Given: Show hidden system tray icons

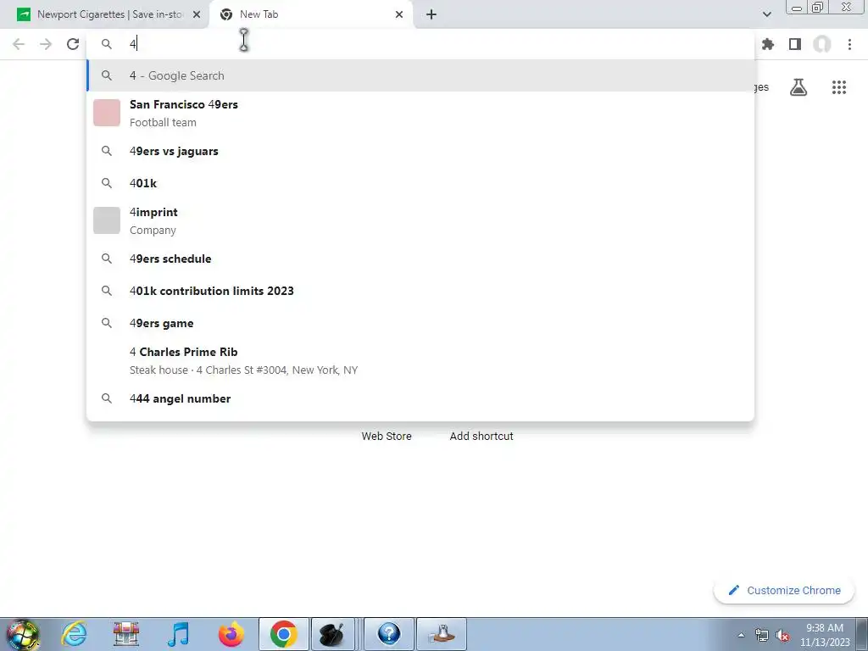Looking at the screenshot, I should (x=741, y=636).
